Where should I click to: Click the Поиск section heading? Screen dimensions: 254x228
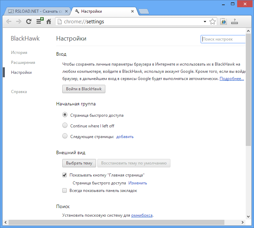point(63,206)
